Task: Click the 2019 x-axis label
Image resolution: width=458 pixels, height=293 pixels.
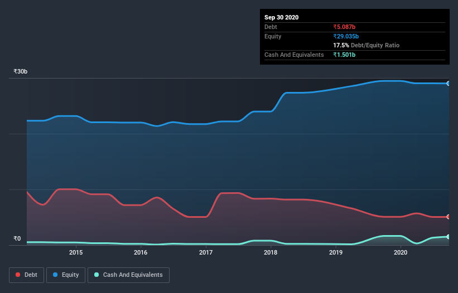Action: point(336,252)
